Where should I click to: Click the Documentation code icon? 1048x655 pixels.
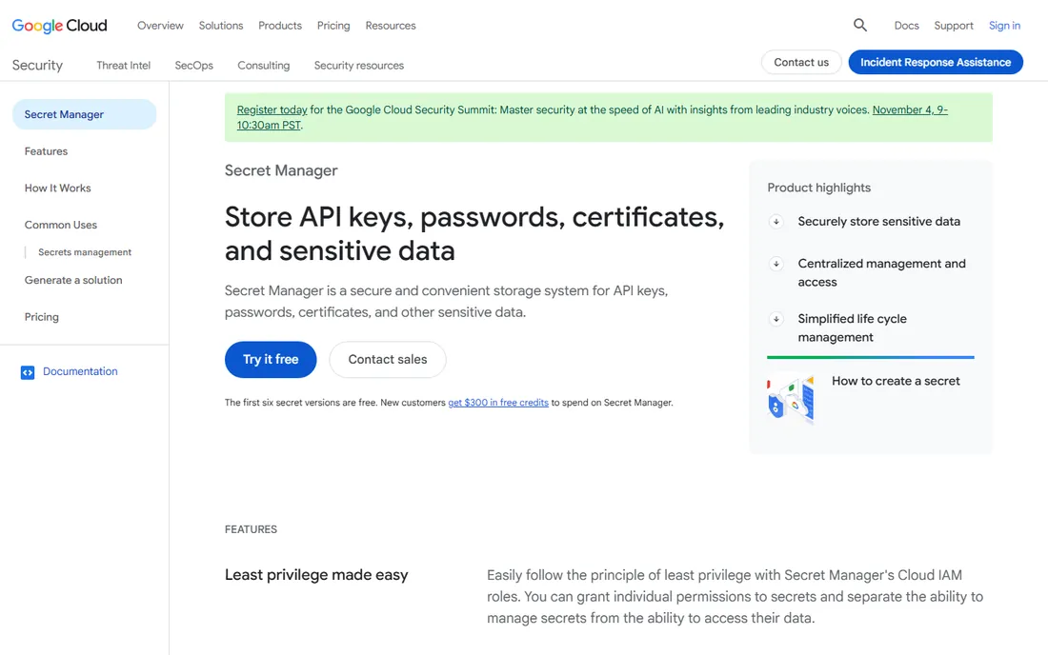pos(28,372)
